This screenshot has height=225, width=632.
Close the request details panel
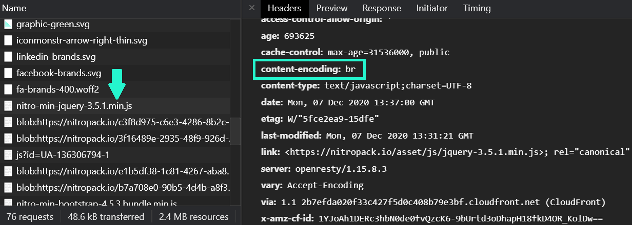coord(251,8)
